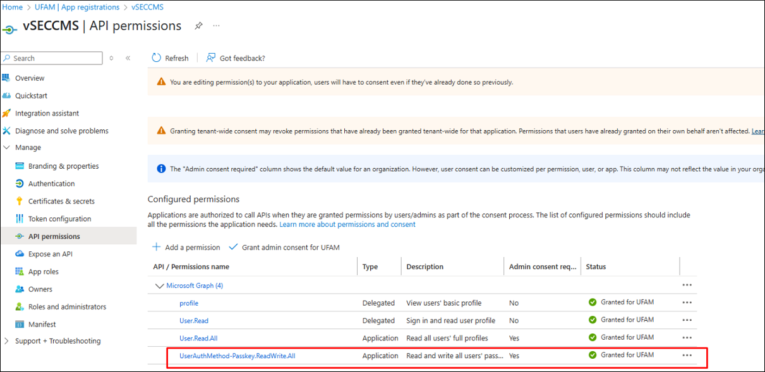765x372 pixels.
Task: Click the pin icon beside API permissions title
Action: 198,26
